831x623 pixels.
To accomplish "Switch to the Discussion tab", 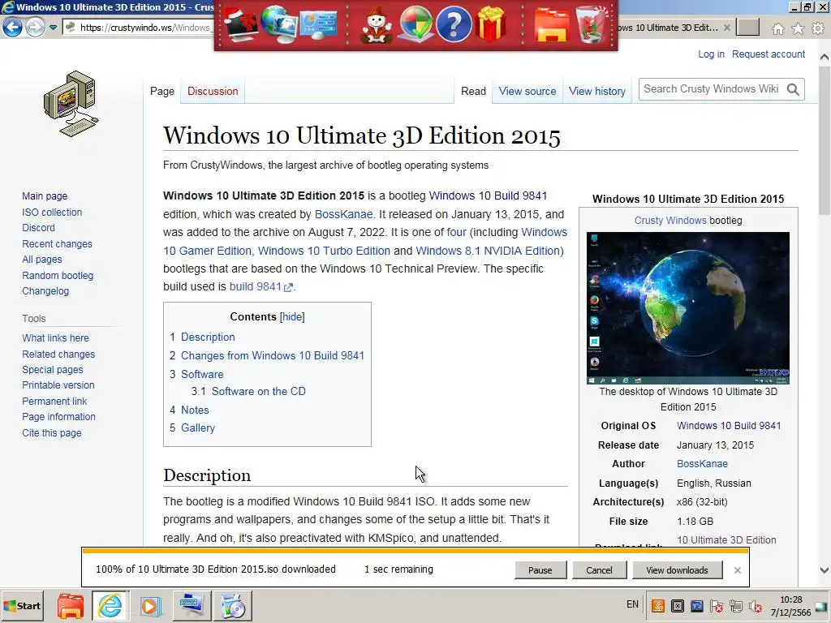I will [x=213, y=91].
